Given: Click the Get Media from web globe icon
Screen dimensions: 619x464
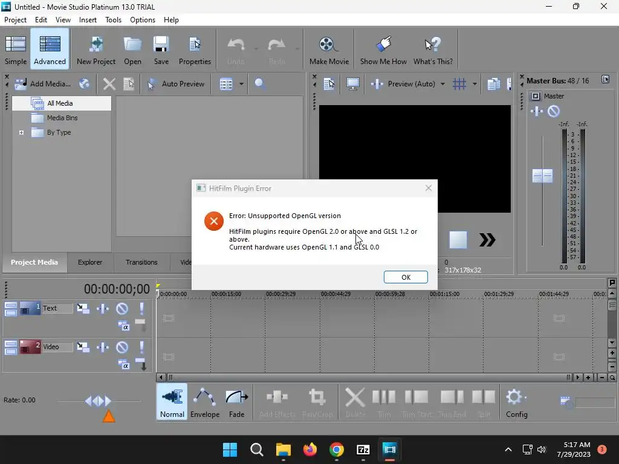Looking at the screenshot, I should pos(84,83).
